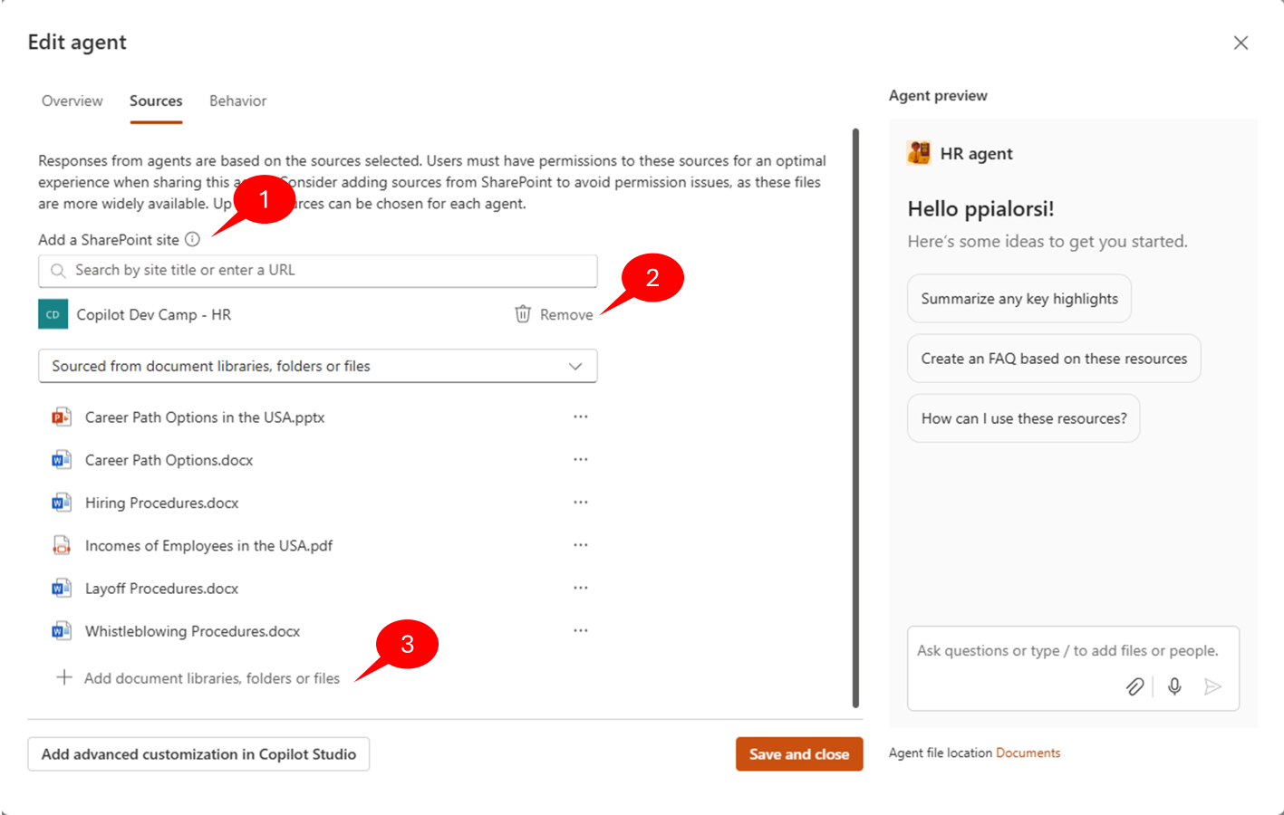Screen dimensions: 1284x815
Task: Close the Edit agent dialog
Action: click(1241, 43)
